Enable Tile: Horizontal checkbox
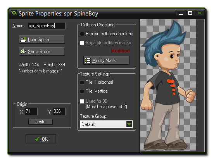The width and height of the screenshot is (214, 162). pyautogui.click(x=82, y=82)
